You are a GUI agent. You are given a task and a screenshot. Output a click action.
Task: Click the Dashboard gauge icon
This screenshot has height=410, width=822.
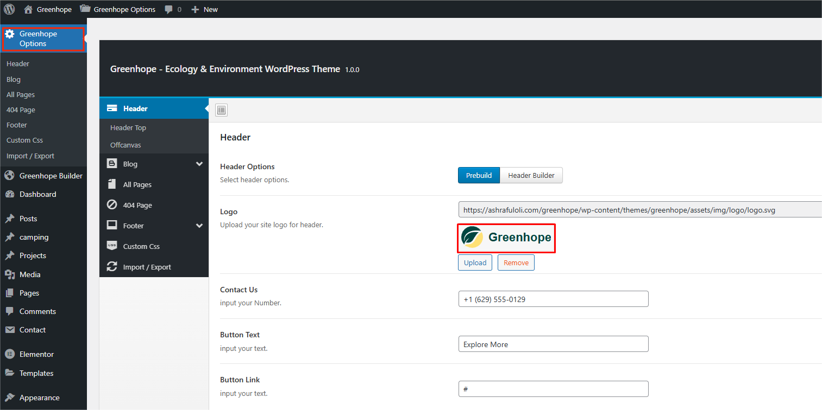pyautogui.click(x=10, y=194)
